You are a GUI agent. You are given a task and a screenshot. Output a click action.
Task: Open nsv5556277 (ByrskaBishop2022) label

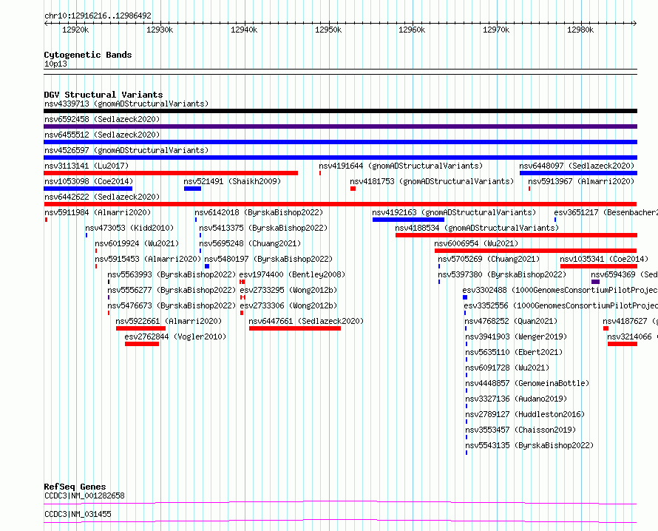(172, 290)
